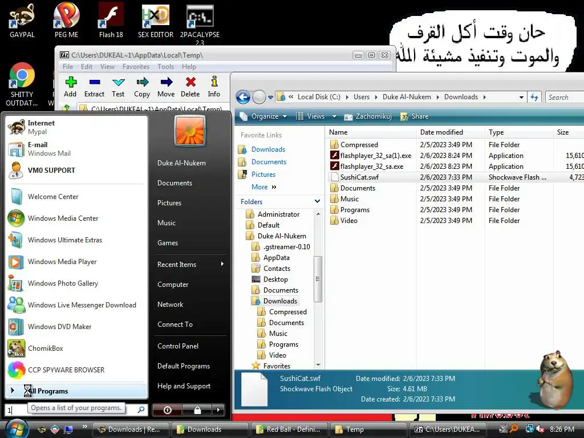Select AppData in the folder tree
Image resolution: width=584 pixels, height=438 pixels.
[x=277, y=258]
